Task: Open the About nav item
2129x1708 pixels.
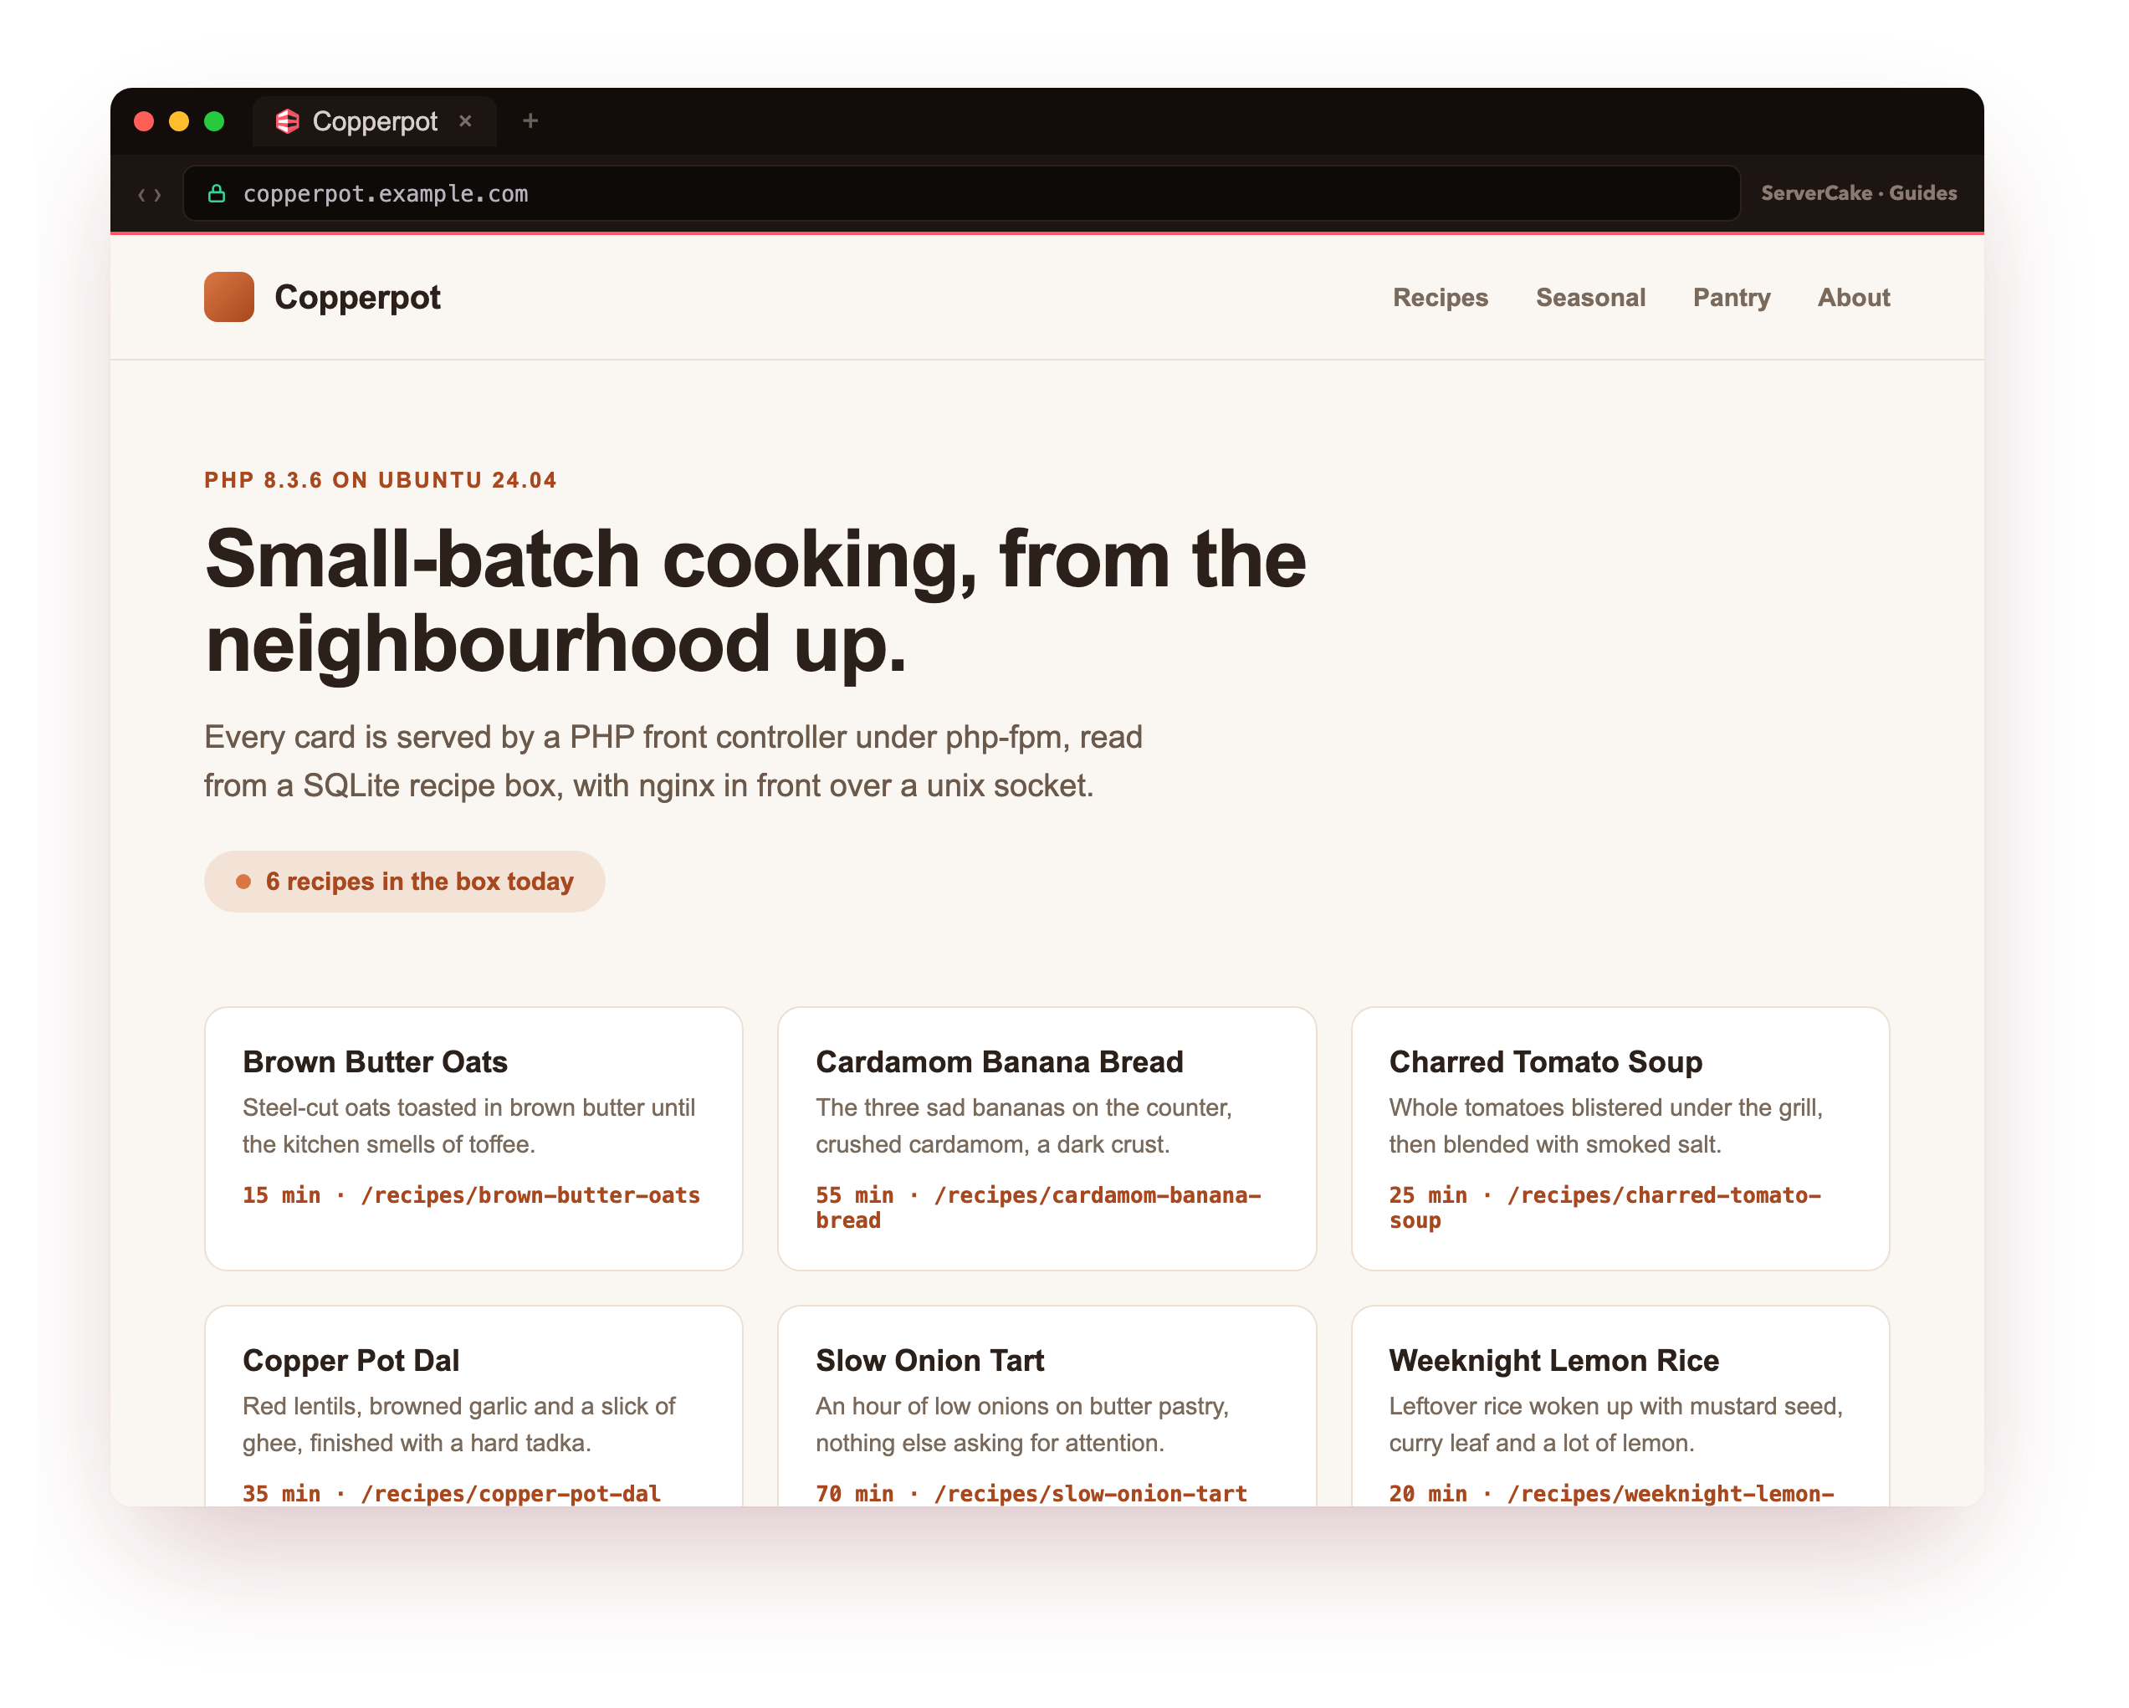Action: click(x=1854, y=297)
